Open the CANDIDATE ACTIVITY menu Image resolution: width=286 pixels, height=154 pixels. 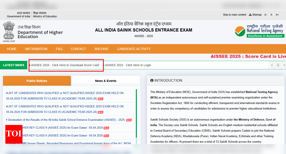pos(134,49)
